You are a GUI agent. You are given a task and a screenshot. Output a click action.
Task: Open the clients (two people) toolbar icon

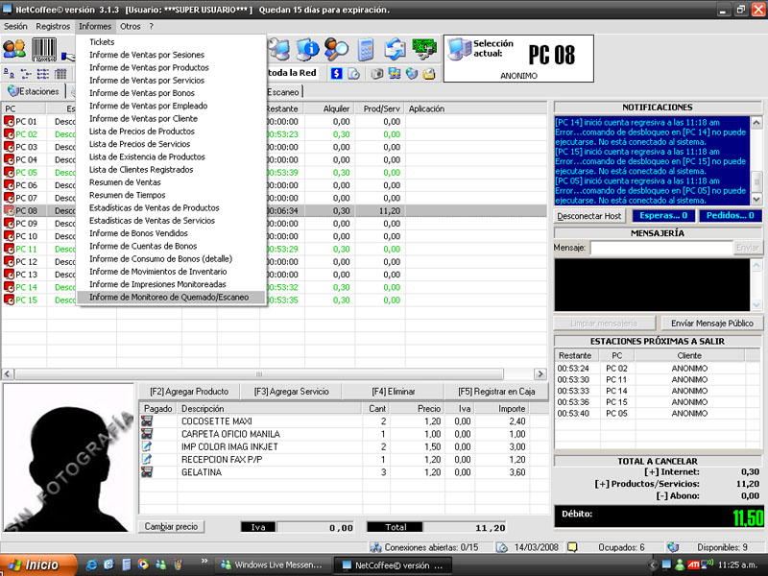coord(14,49)
